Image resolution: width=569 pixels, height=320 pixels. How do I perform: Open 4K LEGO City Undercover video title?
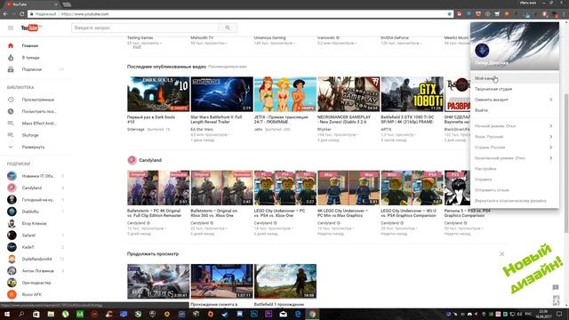tap(343, 213)
